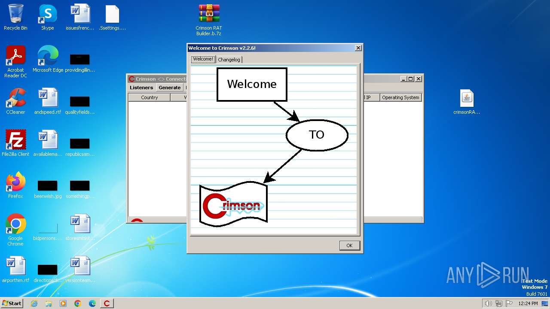Screen dimensions: 550x309
Task: Click the volume icon in system tray
Action: pos(489,303)
